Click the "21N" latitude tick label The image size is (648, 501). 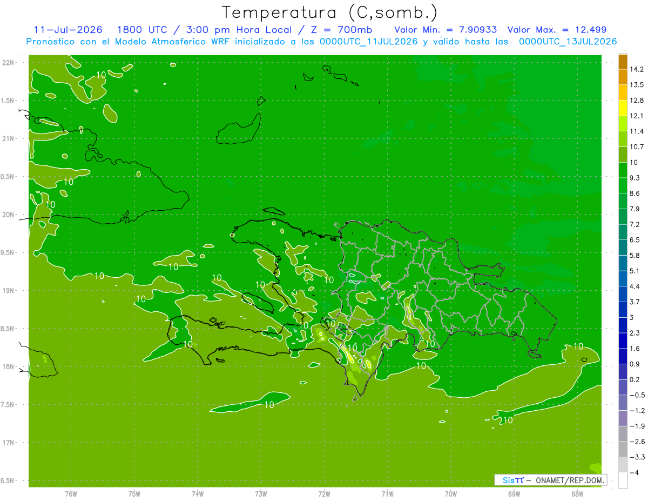(x=9, y=138)
